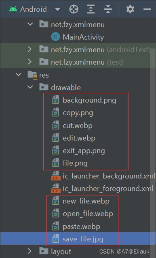156x258 pixels.
Task: Select ic_launcher_foreground.xml file
Action: coord(108,189)
